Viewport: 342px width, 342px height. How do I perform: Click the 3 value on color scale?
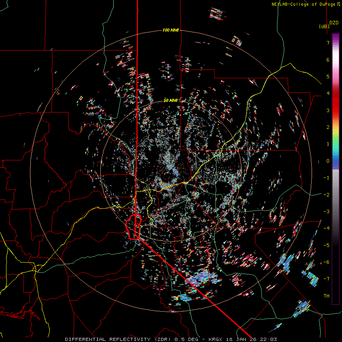[x=328, y=110]
